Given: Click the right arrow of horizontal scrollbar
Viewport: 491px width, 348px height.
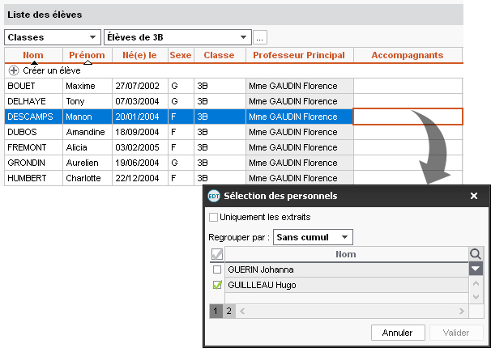Looking at the screenshot, I should point(461,311).
